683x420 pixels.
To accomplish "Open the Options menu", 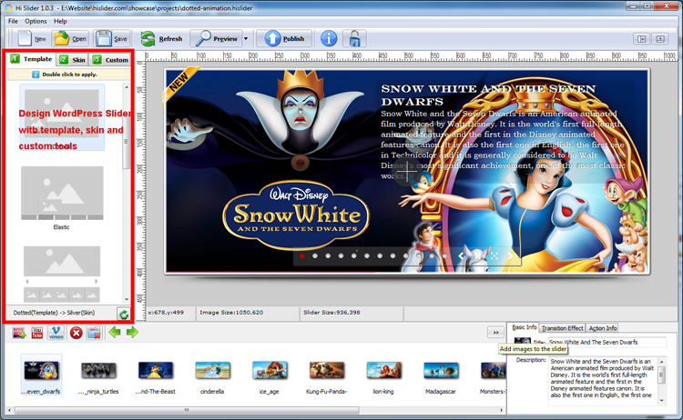I will tap(36, 21).
